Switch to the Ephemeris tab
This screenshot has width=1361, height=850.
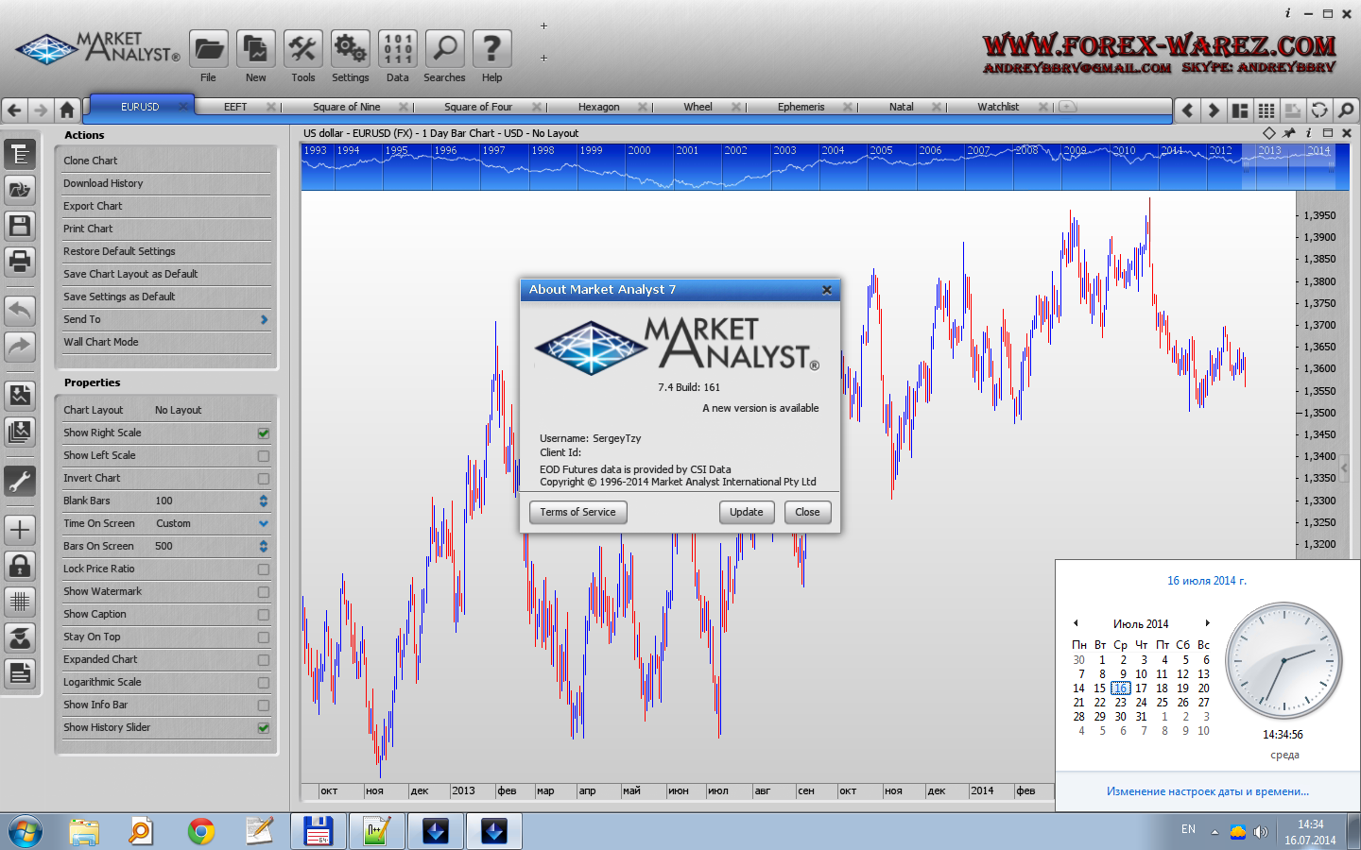801,107
